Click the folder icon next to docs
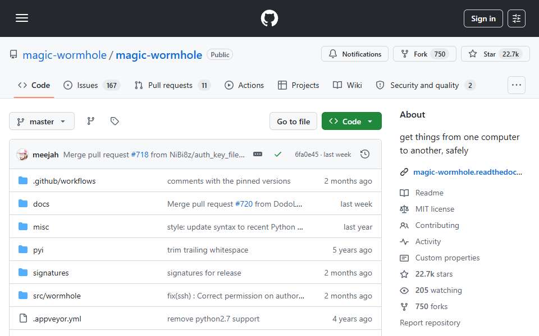 (23, 204)
